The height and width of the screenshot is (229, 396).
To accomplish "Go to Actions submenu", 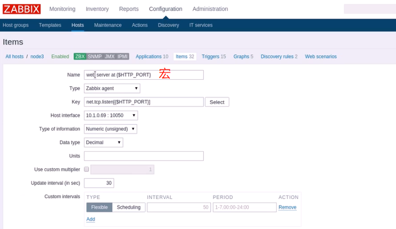I will tap(140, 25).
